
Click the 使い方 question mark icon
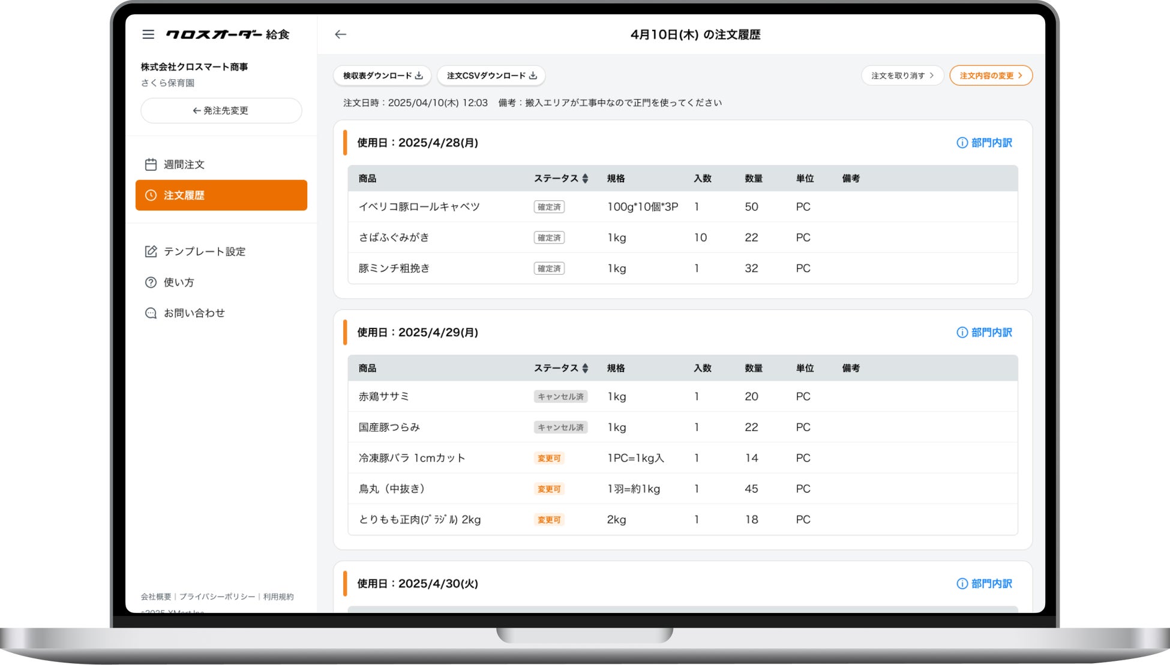(x=151, y=282)
